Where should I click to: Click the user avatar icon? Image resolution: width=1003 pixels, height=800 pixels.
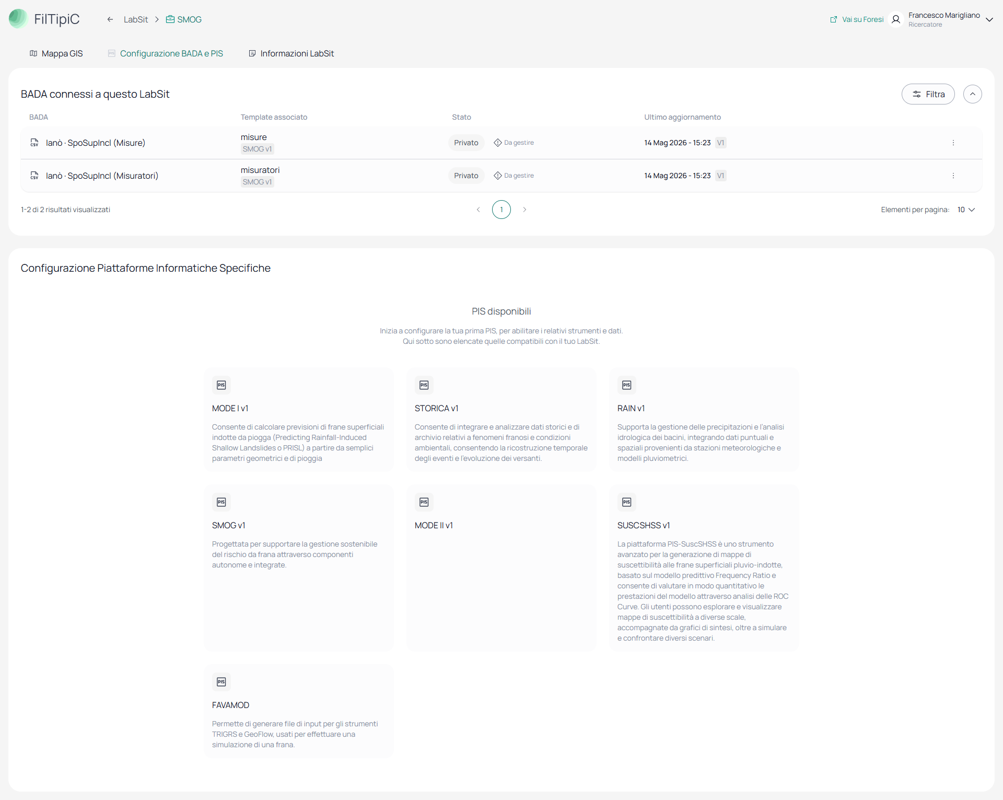896,19
